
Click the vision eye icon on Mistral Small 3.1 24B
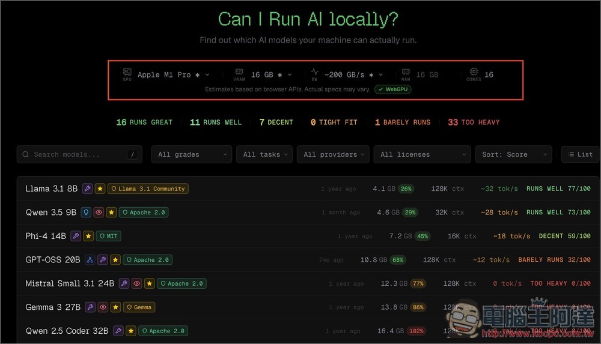coord(136,283)
